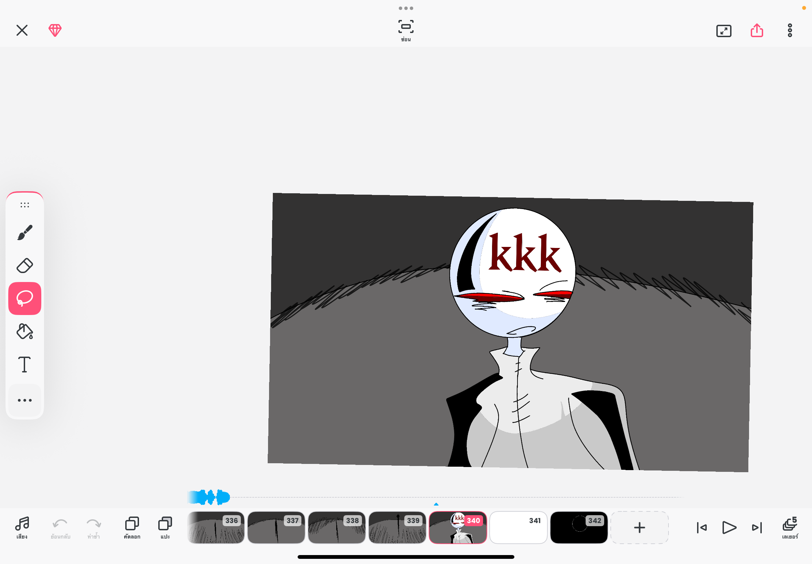Select the Text tool
The height and width of the screenshot is (564, 812).
(x=24, y=364)
